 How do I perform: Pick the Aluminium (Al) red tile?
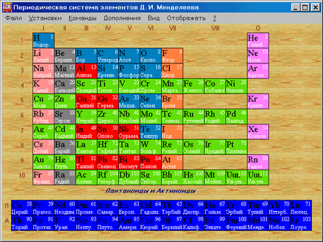(x=86, y=71)
